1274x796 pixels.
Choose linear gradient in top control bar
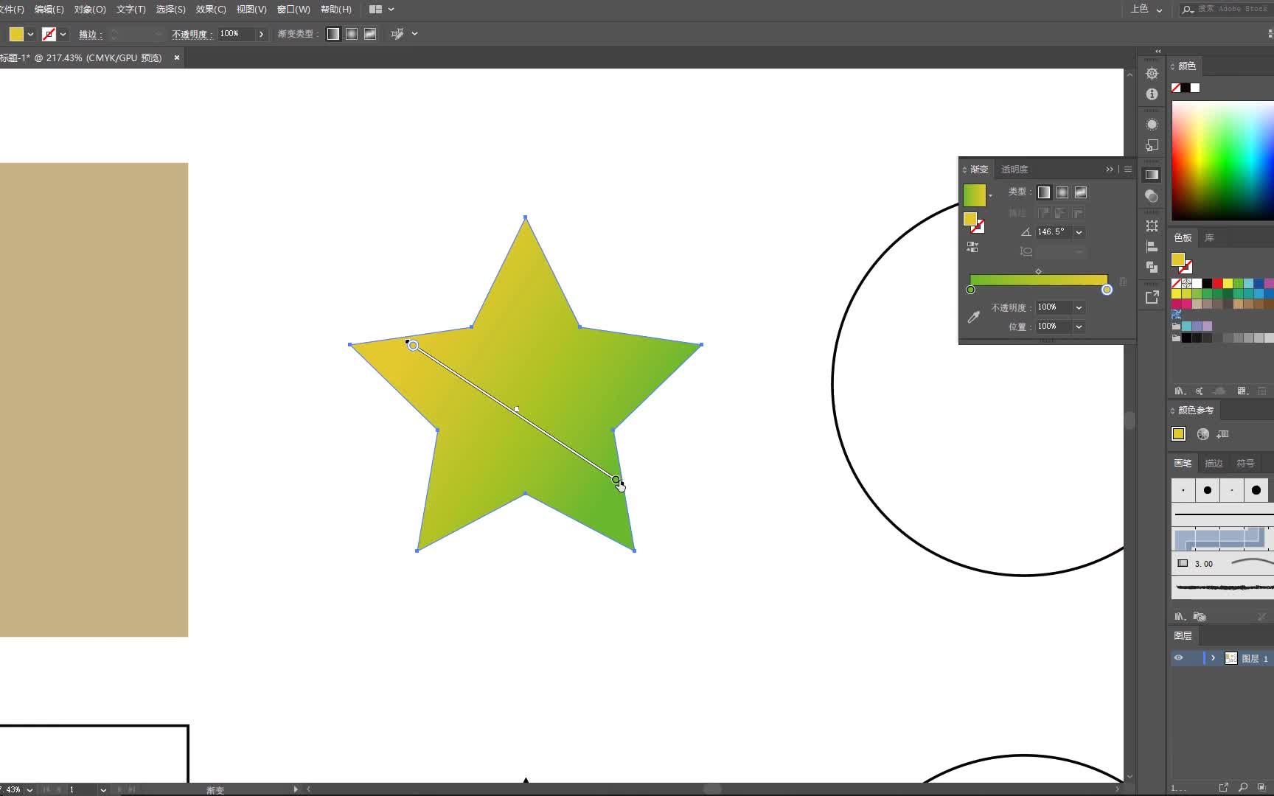333,34
